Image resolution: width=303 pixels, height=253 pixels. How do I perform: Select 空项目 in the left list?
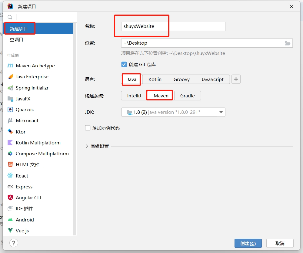[38, 40]
